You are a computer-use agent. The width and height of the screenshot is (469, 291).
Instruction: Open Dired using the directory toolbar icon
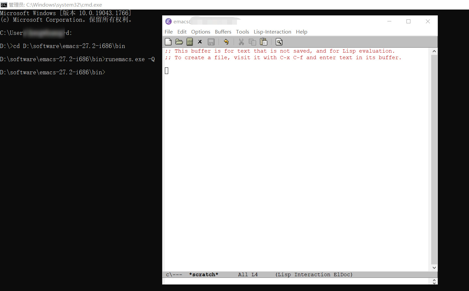(190, 42)
